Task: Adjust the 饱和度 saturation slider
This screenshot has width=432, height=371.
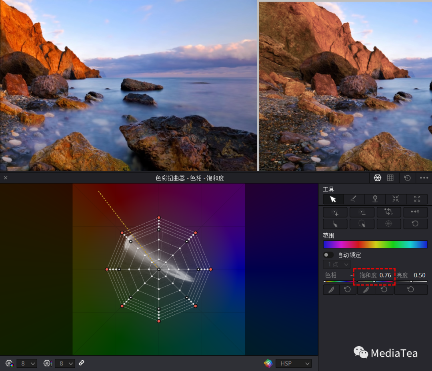Action: [x=375, y=281]
